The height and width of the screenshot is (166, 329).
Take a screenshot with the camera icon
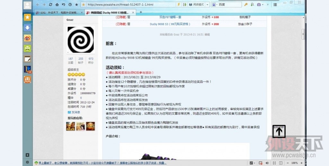tap(259, 4)
